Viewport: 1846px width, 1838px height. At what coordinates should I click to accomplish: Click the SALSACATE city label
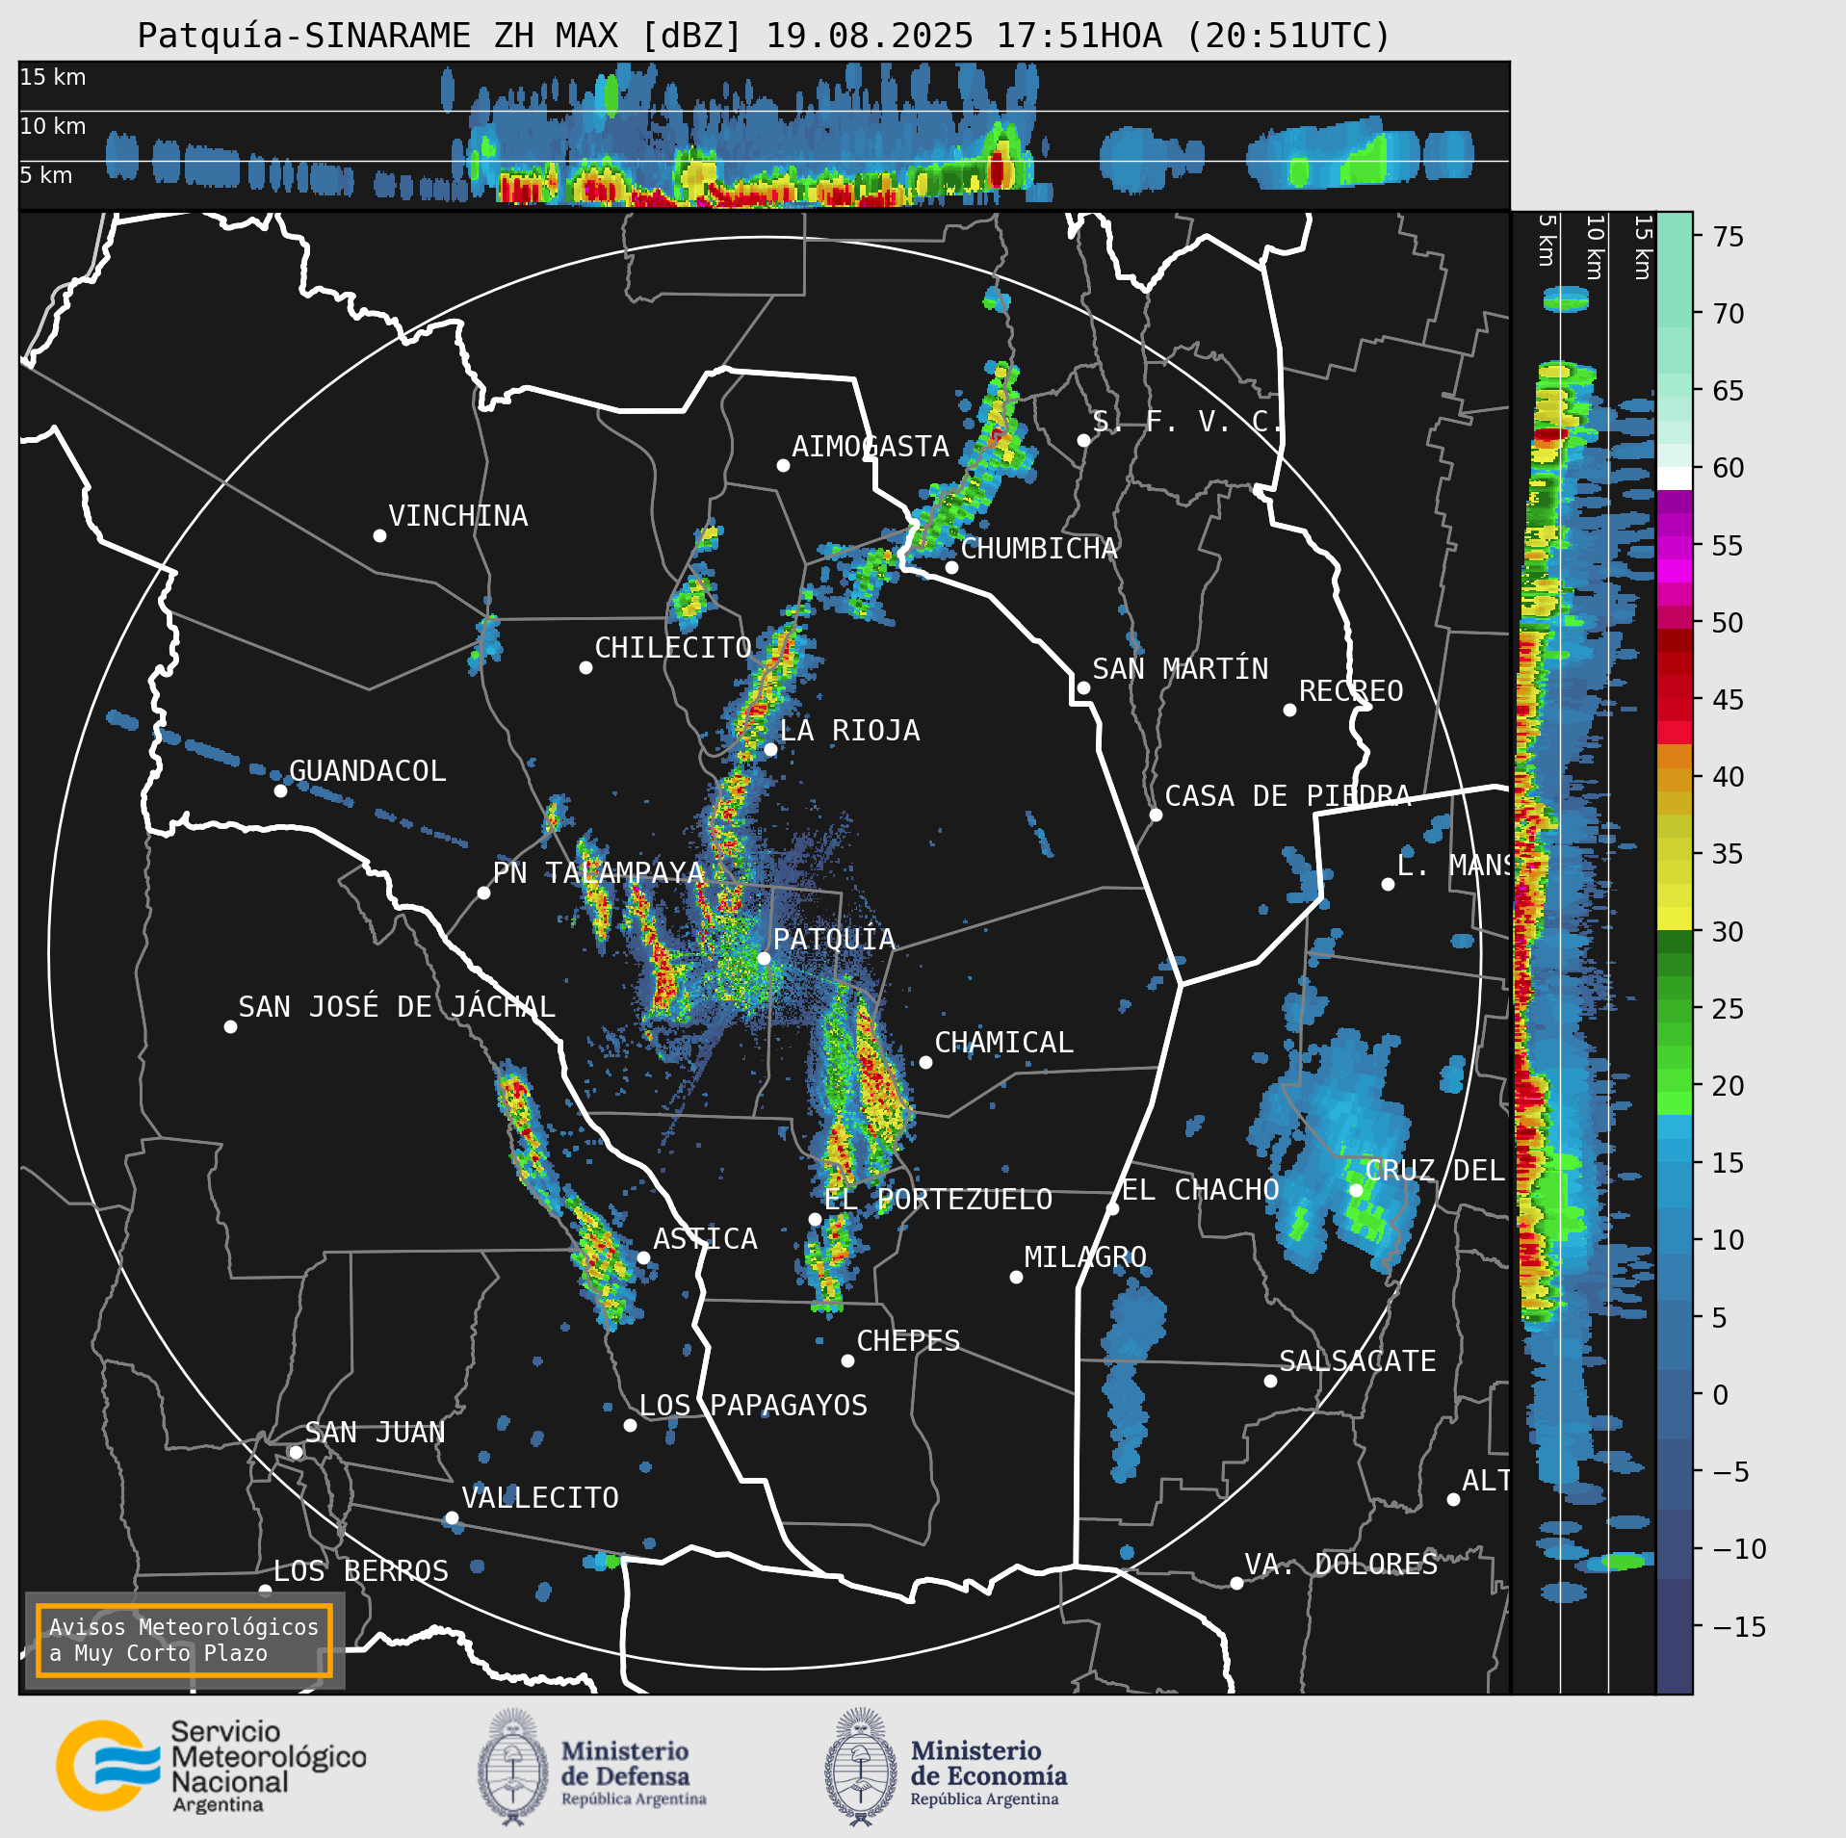pyautogui.click(x=1358, y=1361)
